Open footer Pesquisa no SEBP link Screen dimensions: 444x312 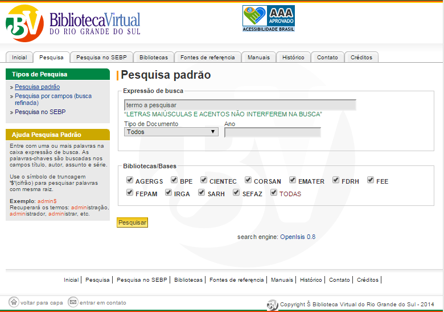[x=142, y=280]
